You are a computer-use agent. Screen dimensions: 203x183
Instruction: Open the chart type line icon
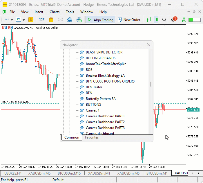[7, 20]
